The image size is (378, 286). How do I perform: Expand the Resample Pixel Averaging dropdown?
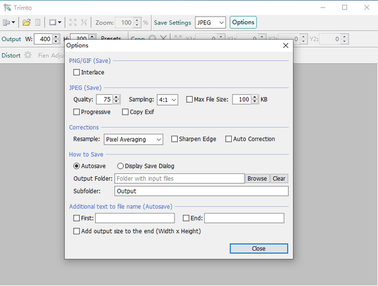click(x=133, y=139)
